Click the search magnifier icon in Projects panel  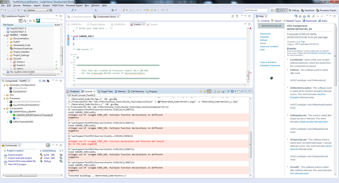point(38,21)
